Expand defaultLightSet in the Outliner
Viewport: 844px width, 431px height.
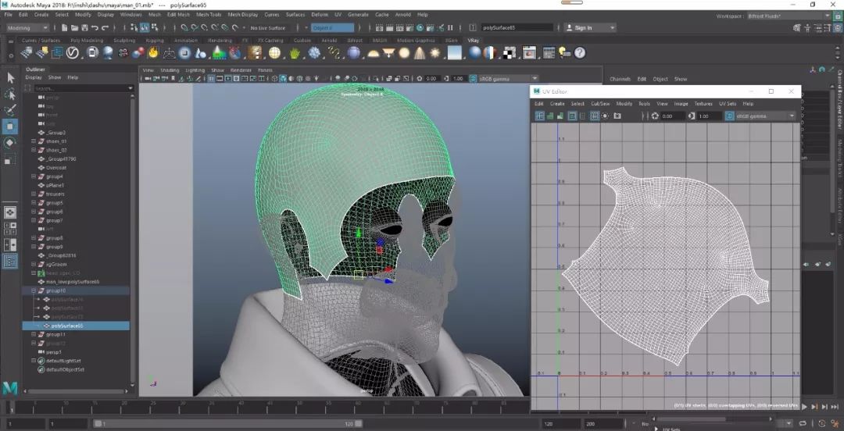tap(34, 361)
